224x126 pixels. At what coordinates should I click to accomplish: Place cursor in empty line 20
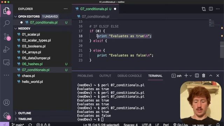(148, 45)
